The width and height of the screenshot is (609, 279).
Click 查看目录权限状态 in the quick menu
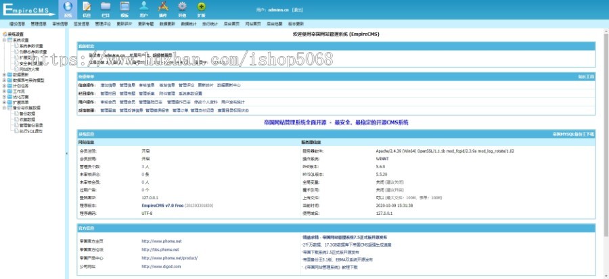(233, 110)
